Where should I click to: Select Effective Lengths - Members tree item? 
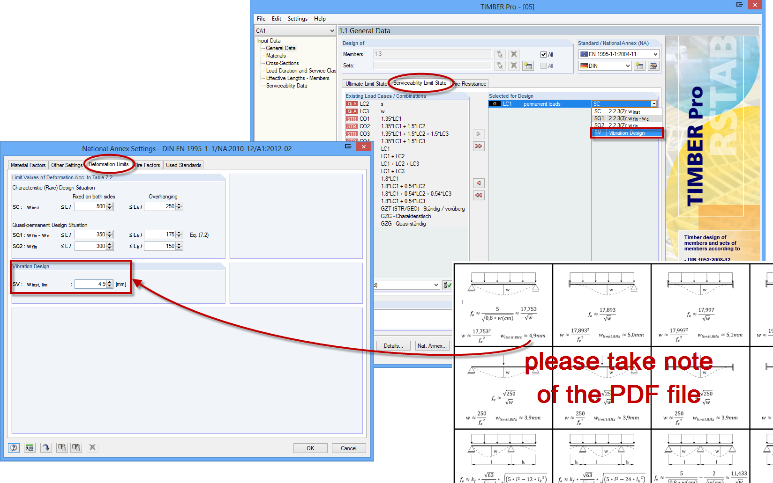click(x=298, y=78)
